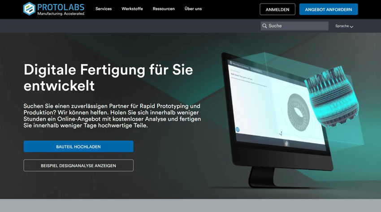The image size is (381, 212).
Task: Expand the Sprache language dropdown
Action: [x=344, y=26]
